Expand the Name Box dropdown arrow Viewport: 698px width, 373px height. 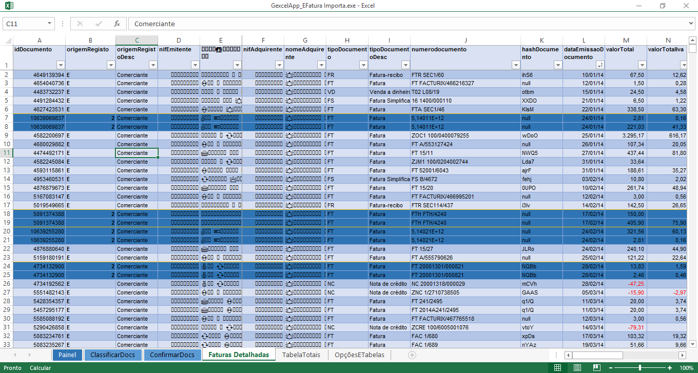coord(49,24)
